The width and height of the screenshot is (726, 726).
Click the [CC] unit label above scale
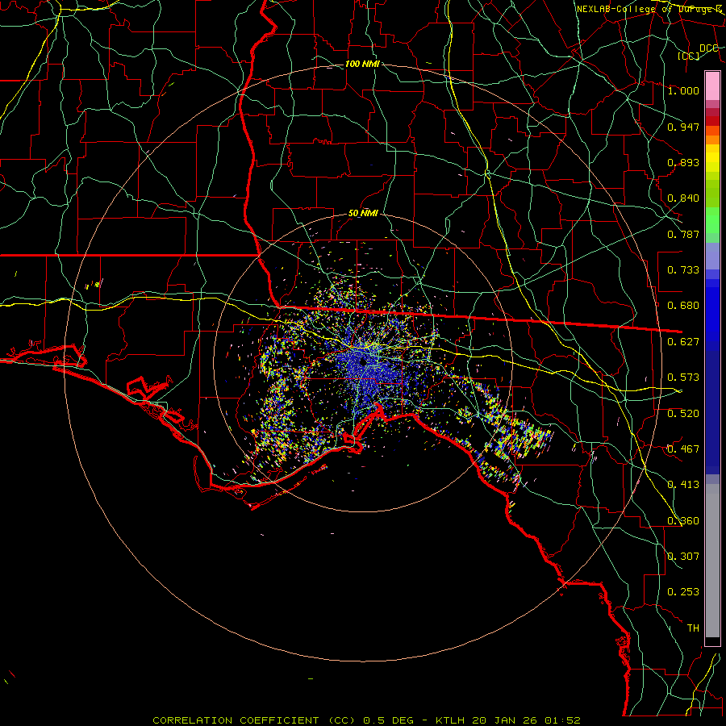pos(689,56)
